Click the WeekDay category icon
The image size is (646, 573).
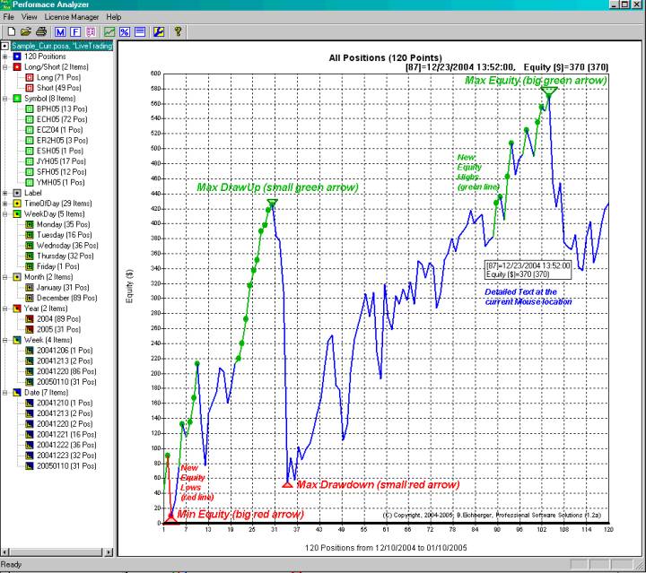17,213
